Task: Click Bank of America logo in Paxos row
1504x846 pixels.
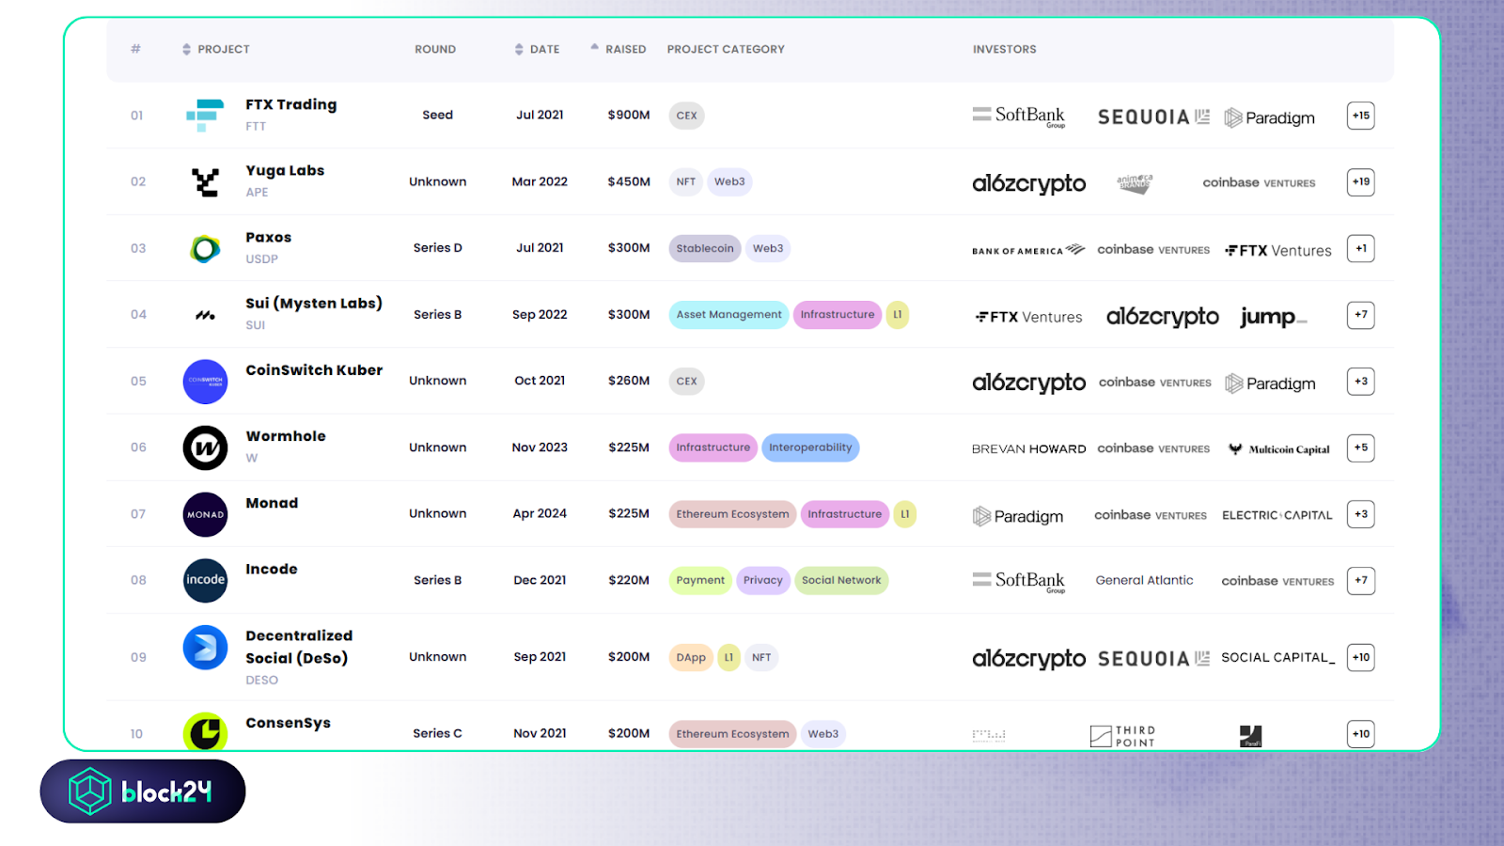Action: [1028, 250]
